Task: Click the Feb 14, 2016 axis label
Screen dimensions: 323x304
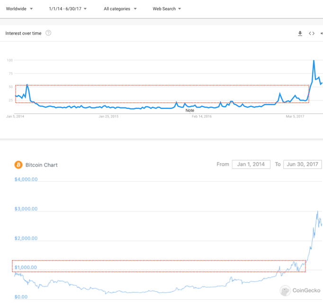Action: click(202, 116)
